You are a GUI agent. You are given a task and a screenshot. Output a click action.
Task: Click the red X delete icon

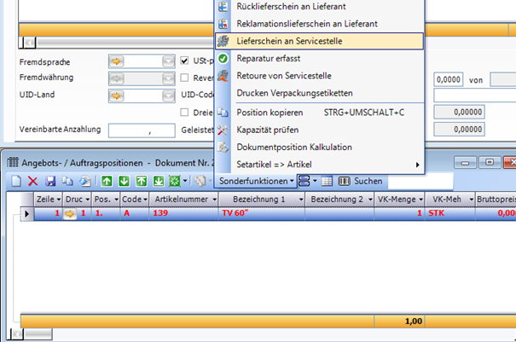(32, 181)
